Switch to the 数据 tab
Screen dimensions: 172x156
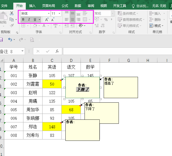[78, 6]
